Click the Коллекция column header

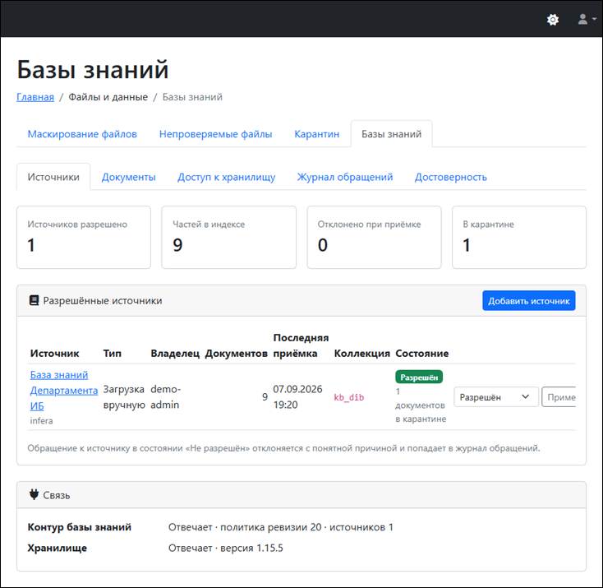coord(361,354)
